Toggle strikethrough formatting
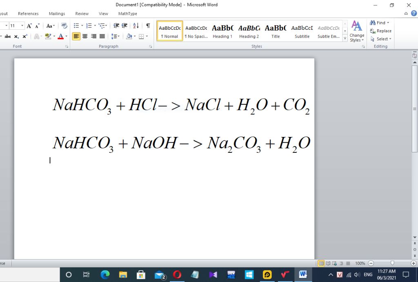 (8, 36)
